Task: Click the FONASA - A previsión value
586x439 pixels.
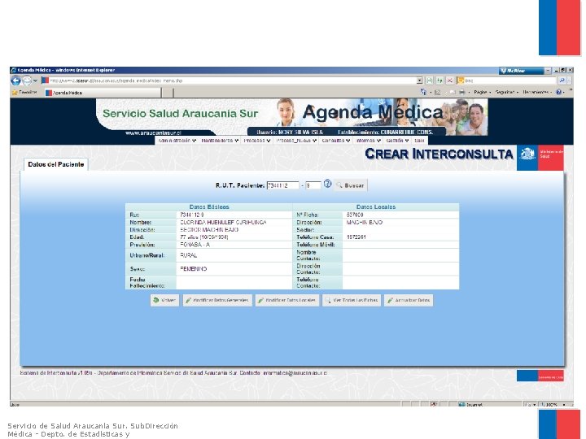Action: coord(195,245)
